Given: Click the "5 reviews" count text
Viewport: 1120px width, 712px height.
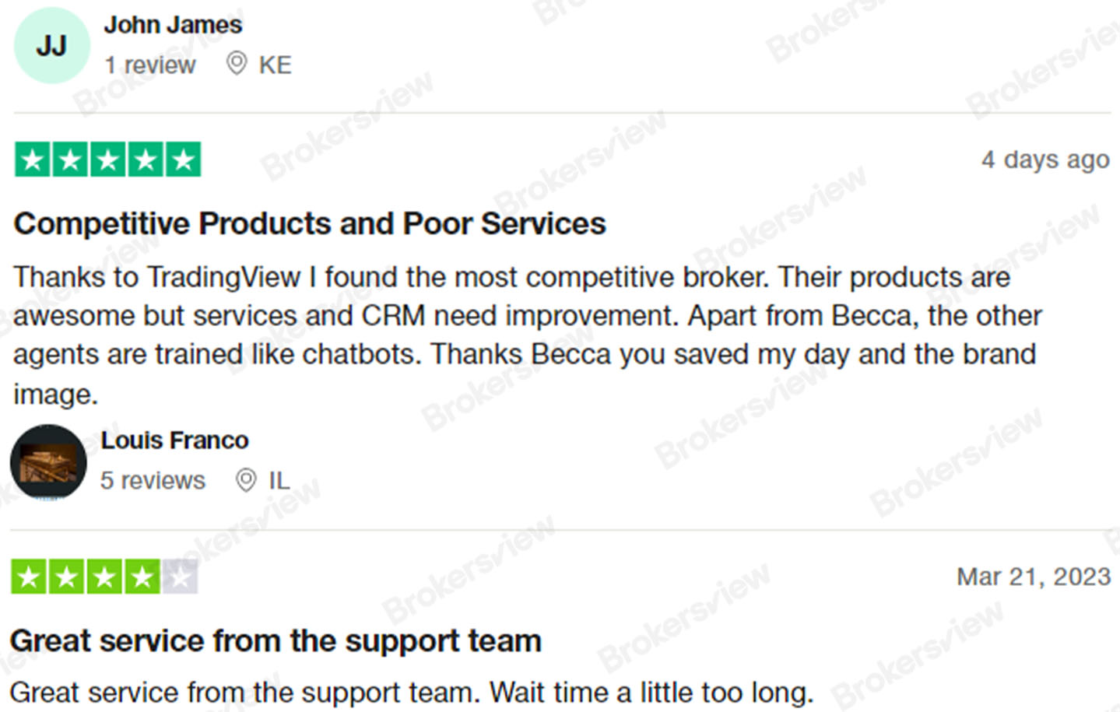Looking at the screenshot, I should 153,481.
